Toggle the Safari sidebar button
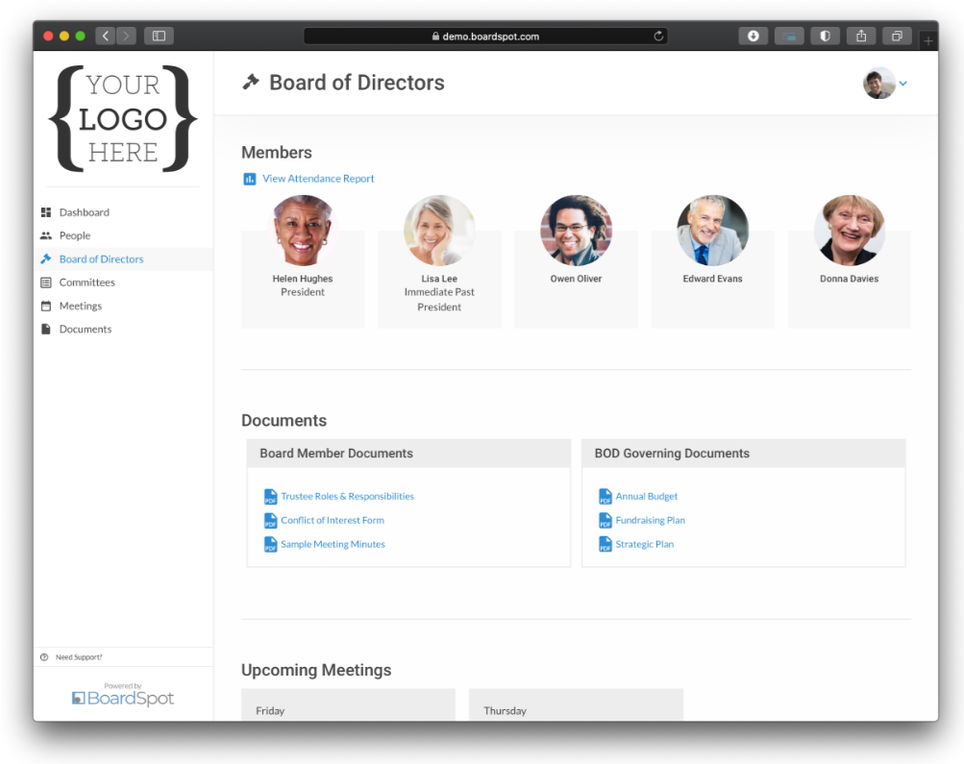 (x=159, y=37)
